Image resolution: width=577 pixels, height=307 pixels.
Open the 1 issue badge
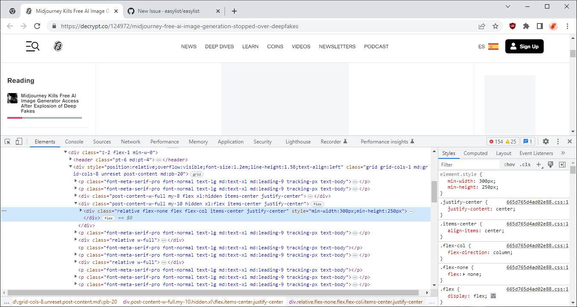528,141
